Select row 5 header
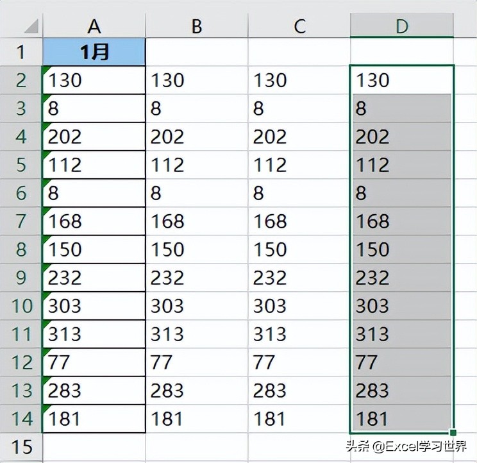477x463 pixels. point(21,165)
